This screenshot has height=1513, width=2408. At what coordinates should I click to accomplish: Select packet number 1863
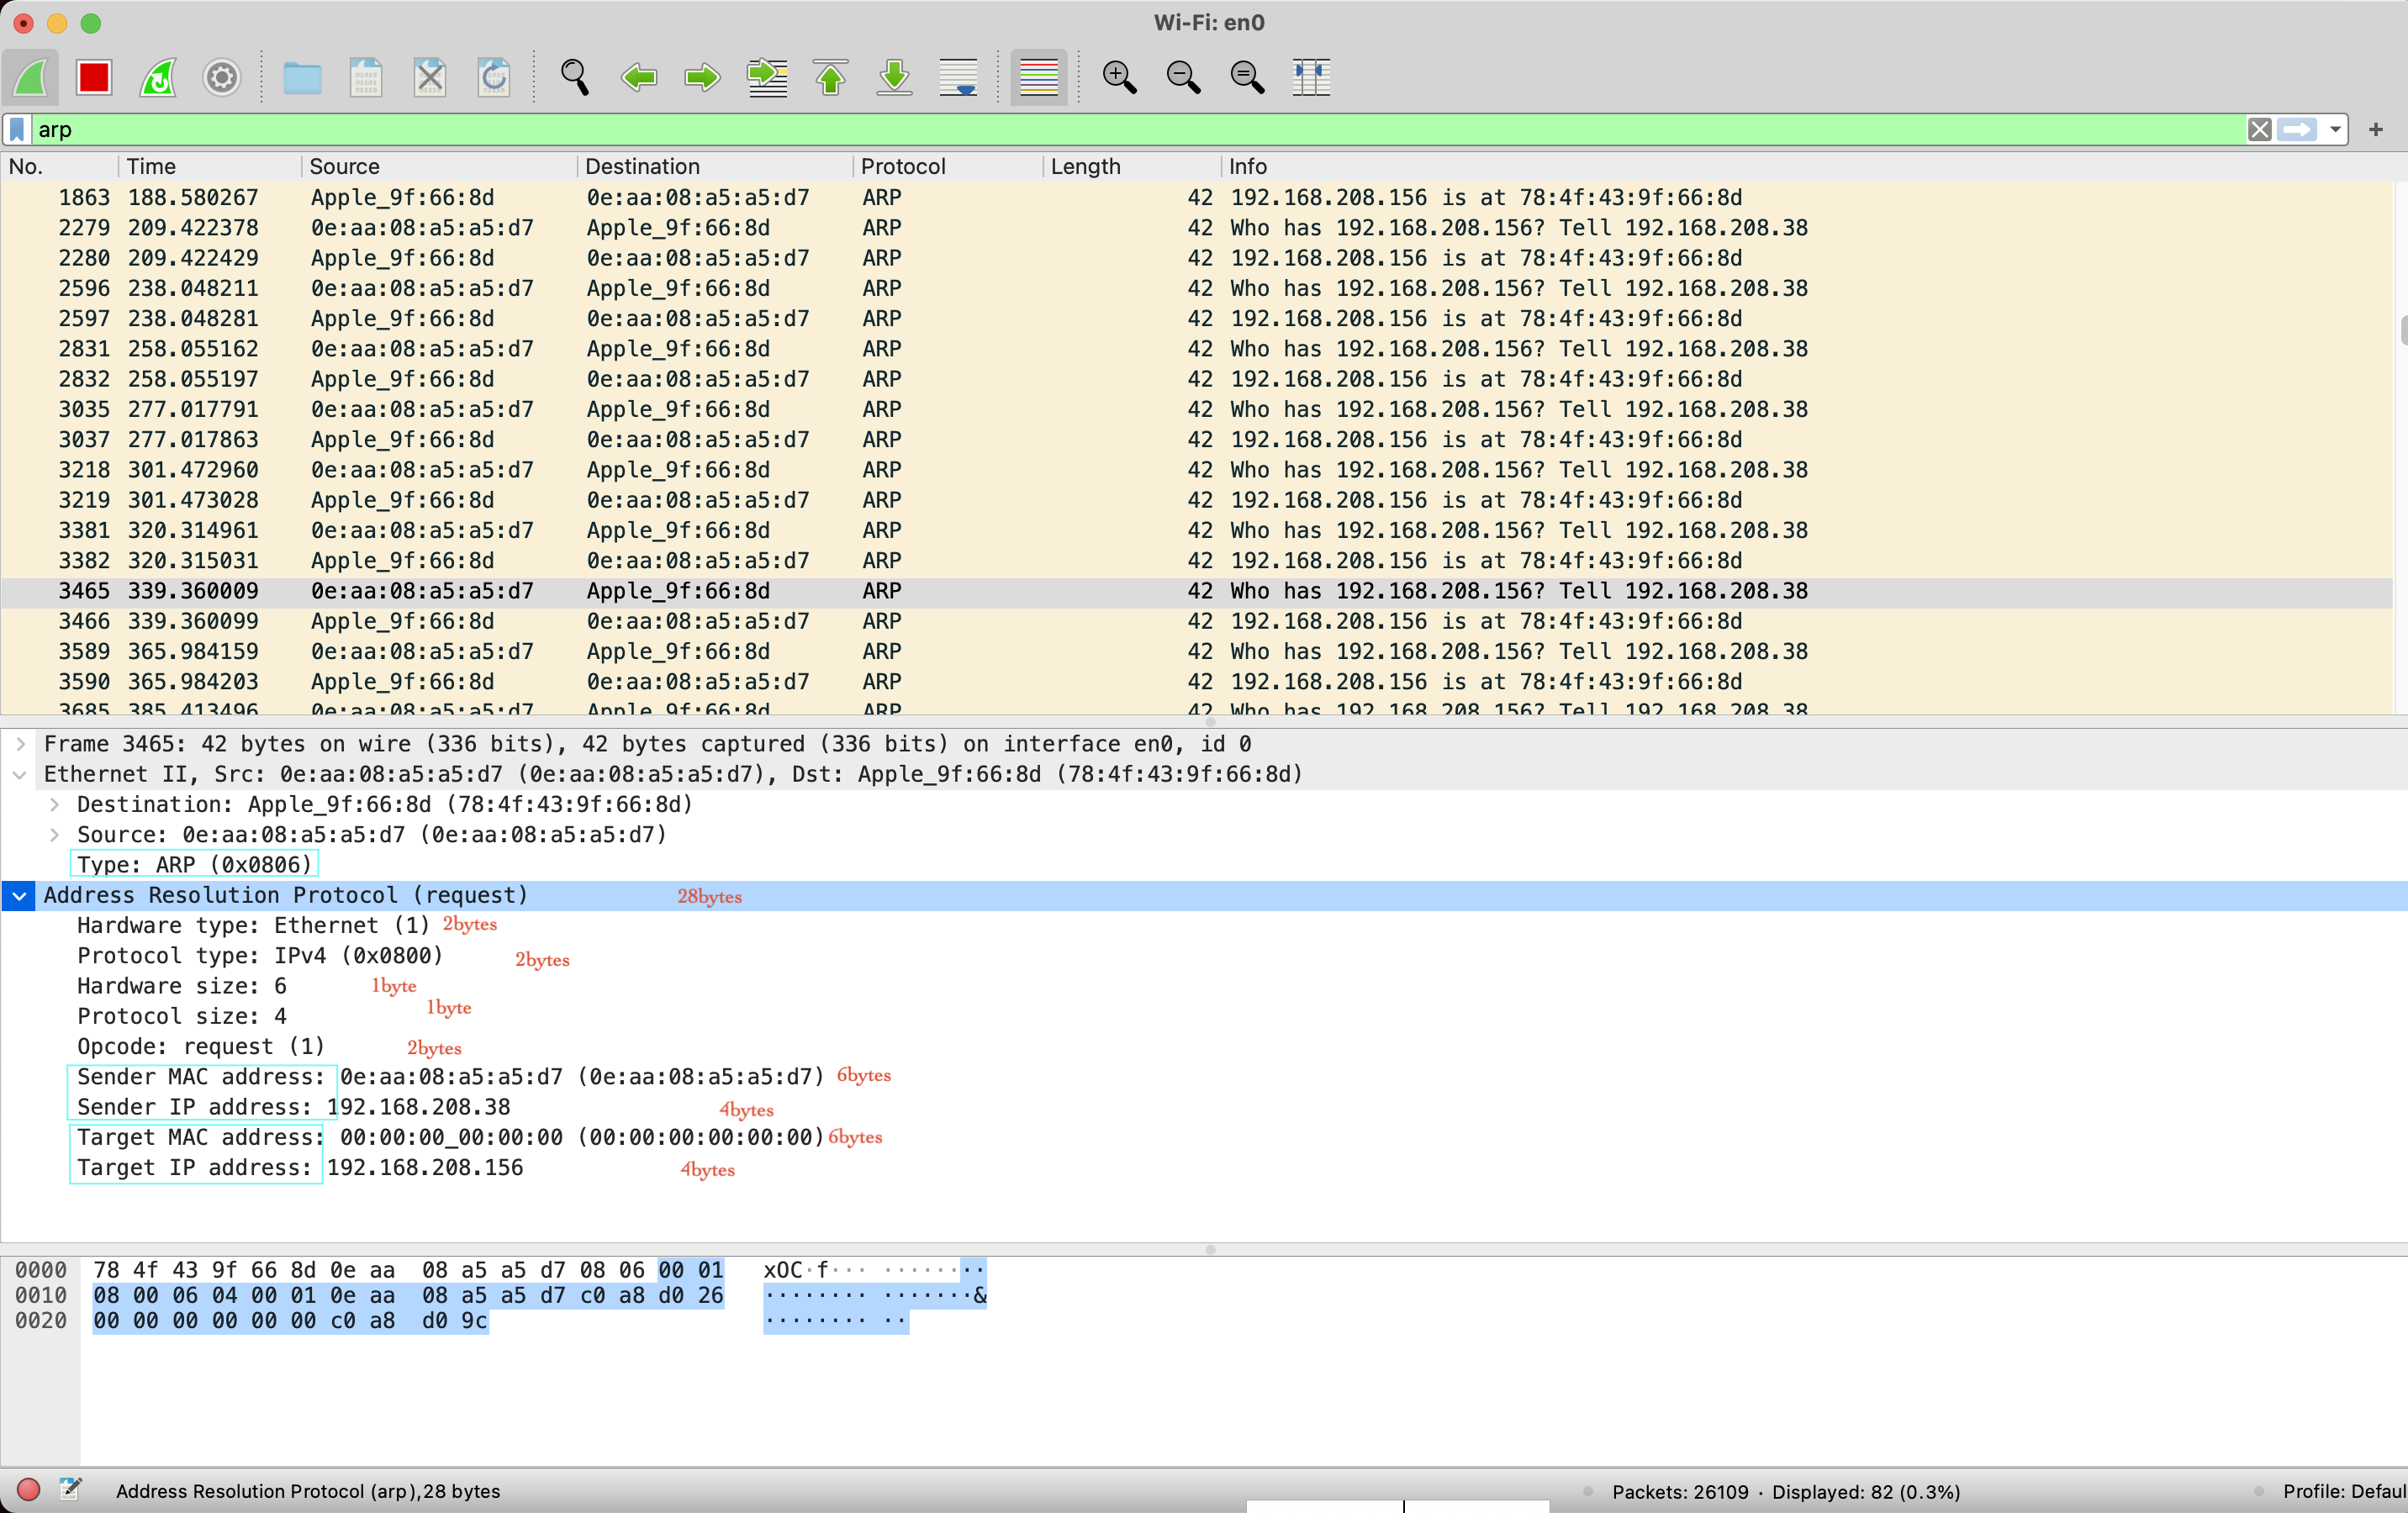[1198, 197]
